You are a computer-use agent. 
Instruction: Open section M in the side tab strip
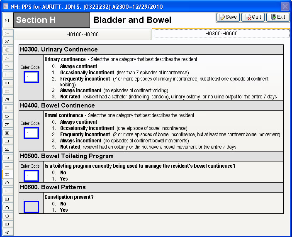(7, 133)
